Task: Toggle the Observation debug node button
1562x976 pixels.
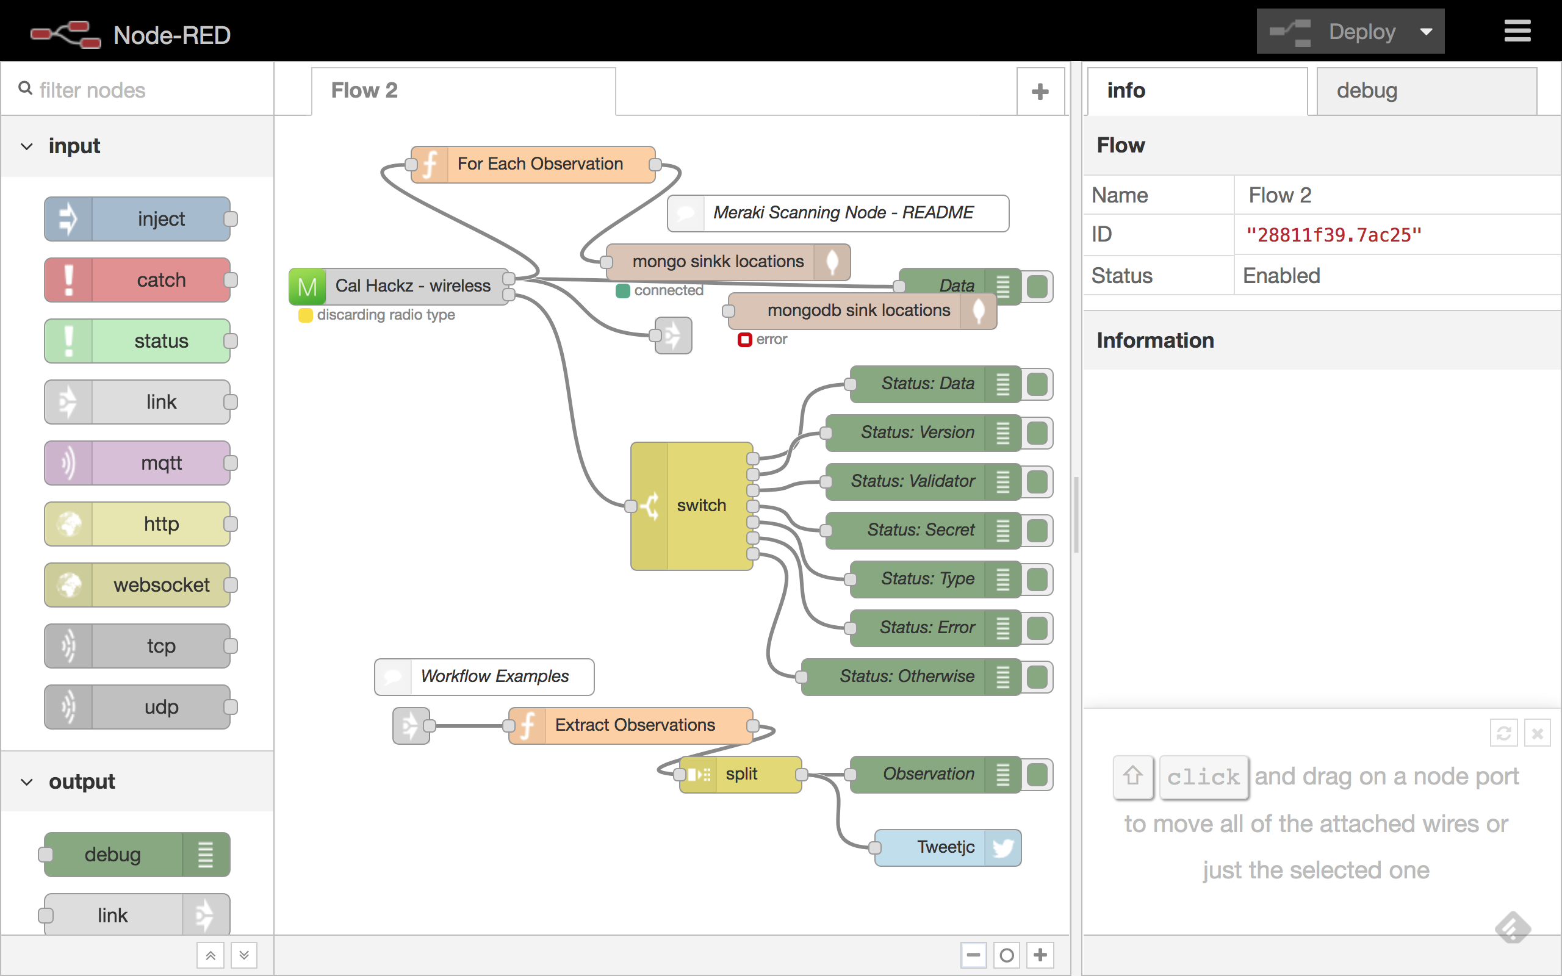Action: pyautogui.click(x=1037, y=774)
